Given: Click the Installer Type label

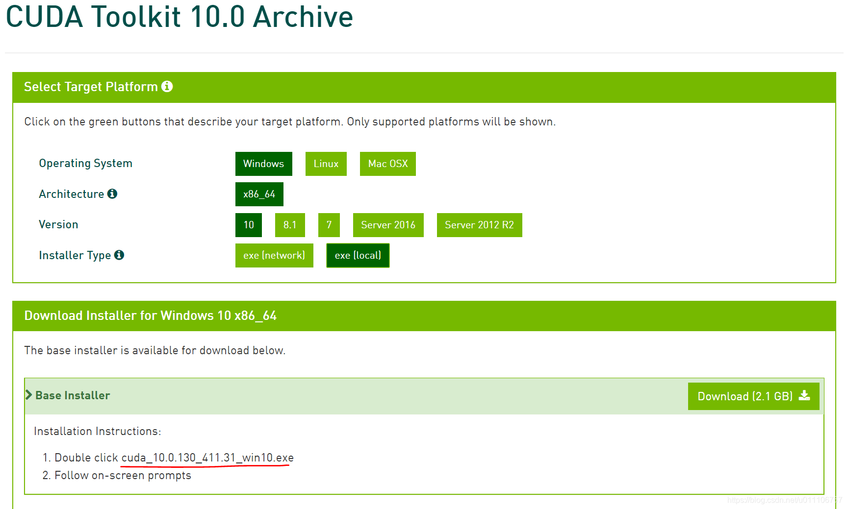Looking at the screenshot, I should pyautogui.click(x=75, y=255).
